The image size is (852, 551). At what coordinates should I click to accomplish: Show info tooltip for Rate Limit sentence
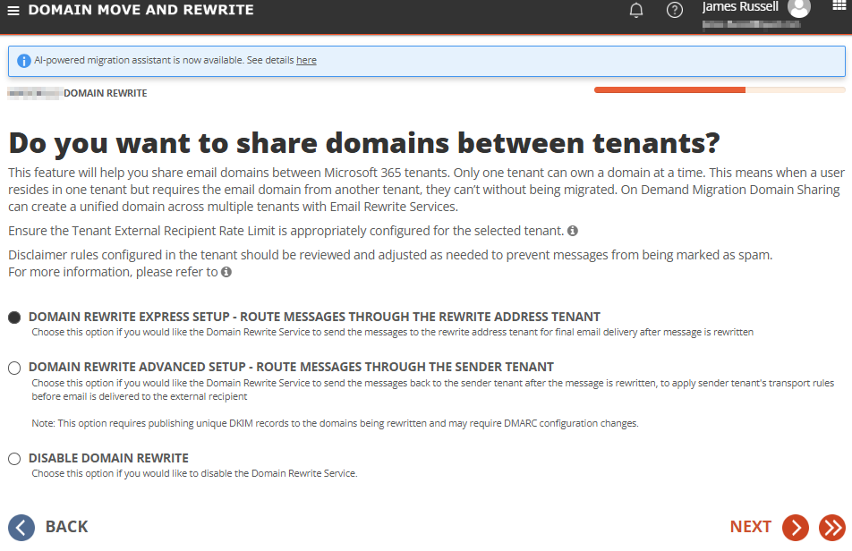573,231
